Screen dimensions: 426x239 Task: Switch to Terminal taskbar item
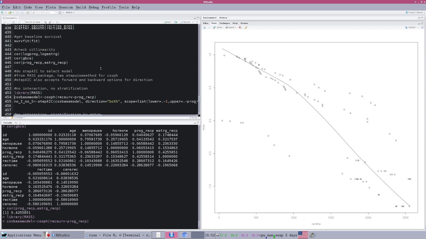(135, 235)
